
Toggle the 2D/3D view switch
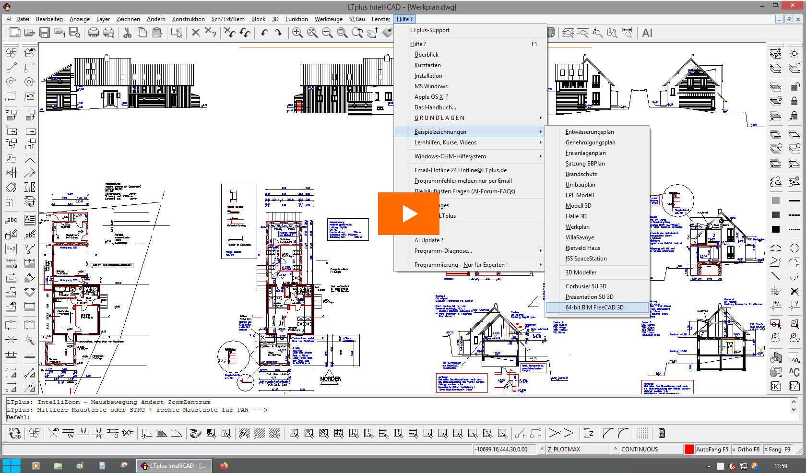click(x=15, y=433)
